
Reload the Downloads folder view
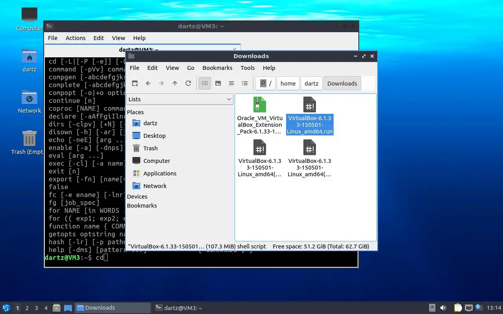point(188,83)
